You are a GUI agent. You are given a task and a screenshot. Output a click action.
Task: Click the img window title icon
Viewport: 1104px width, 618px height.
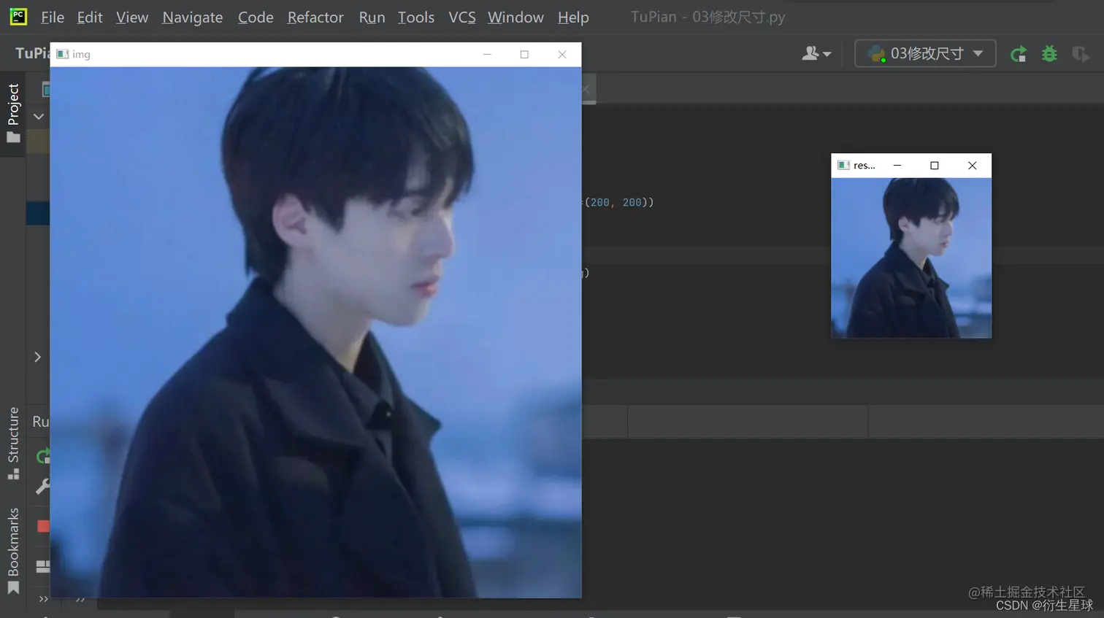click(63, 54)
